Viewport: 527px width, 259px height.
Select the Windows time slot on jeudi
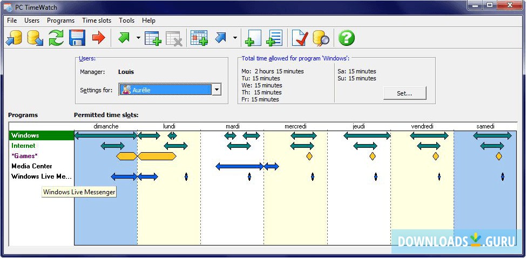click(367, 136)
